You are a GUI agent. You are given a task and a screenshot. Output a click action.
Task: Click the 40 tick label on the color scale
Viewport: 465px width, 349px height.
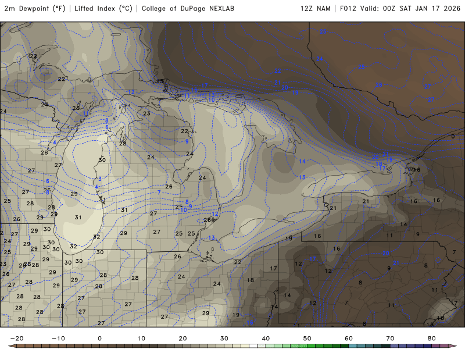[x=266, y=339]
